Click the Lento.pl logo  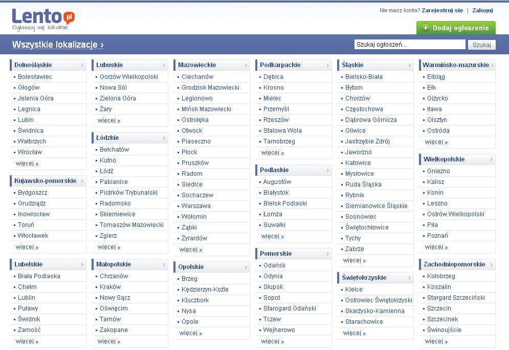point(43,18)
